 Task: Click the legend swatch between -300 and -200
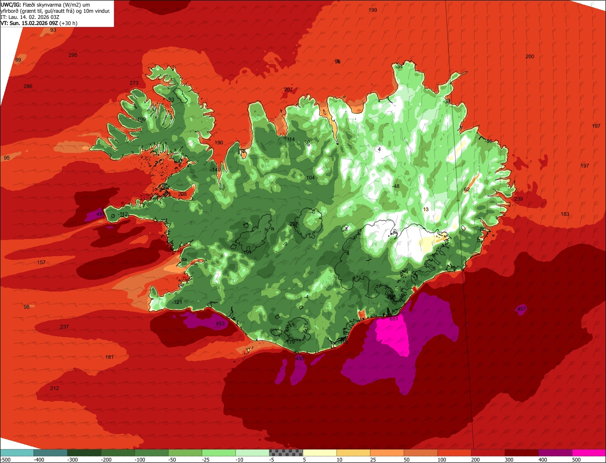click(x=84, y=453)
